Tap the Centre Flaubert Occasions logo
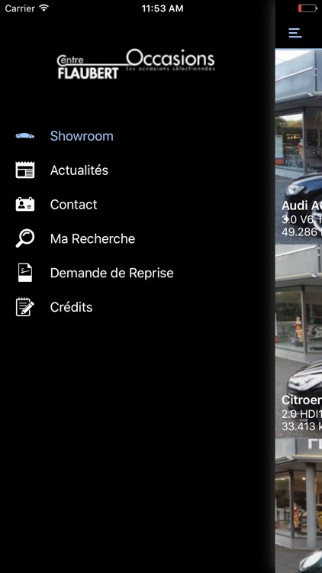The image size is (322, 573). pyautogui.click(x=136, y=64)
